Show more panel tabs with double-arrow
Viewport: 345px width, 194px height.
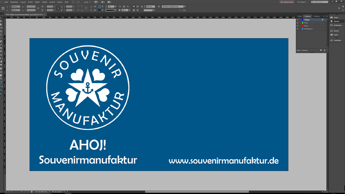pos(324,16)
